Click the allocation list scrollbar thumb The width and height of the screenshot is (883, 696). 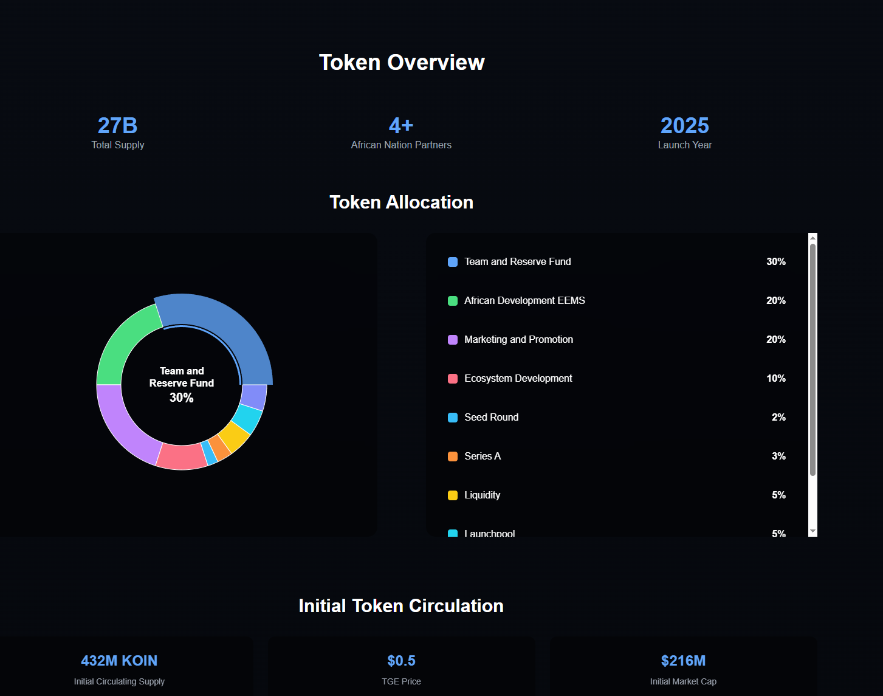tap(813, 359)
